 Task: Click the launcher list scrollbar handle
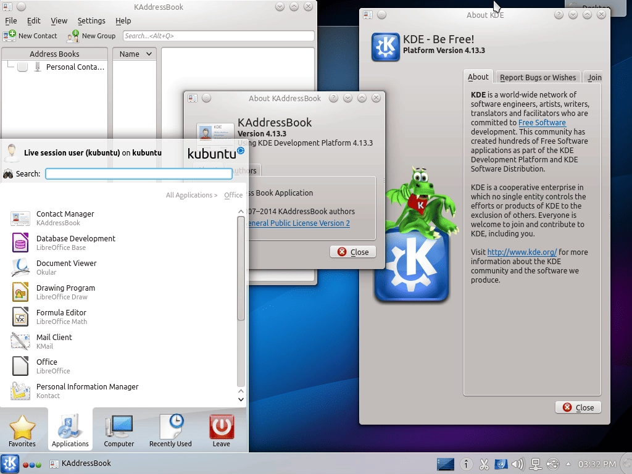click(x=241, y=268)
